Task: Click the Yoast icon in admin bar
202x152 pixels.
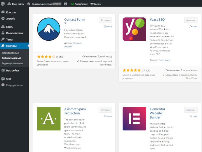Action: (x=65, y=4)
